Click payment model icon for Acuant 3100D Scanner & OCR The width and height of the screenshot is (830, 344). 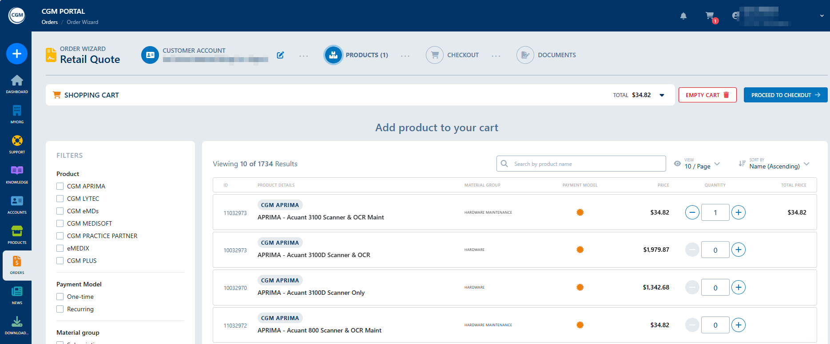[x=580, y=250]
